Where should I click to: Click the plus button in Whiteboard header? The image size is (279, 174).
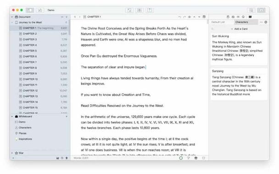click(x=67, y=117)
